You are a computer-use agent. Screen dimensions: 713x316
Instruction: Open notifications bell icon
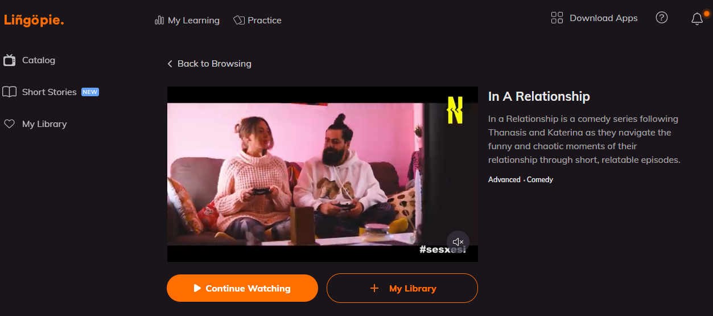697,19
